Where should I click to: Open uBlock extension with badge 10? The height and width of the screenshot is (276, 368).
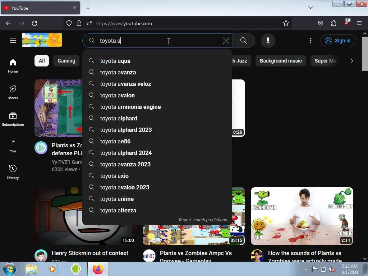(x=347, y=23)
